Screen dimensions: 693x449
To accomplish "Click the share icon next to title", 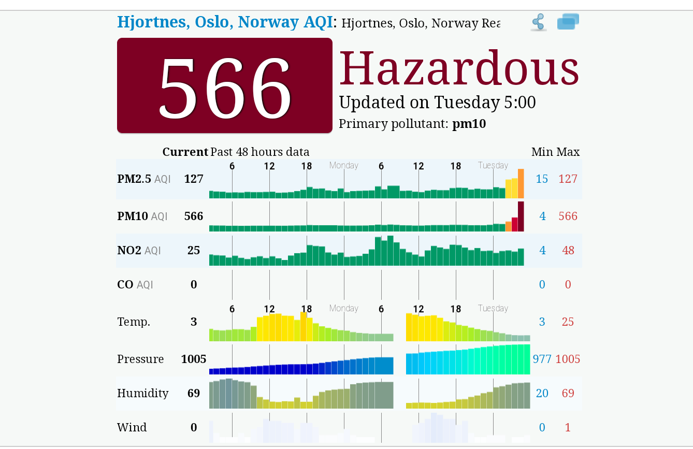I will coord(539,23).
